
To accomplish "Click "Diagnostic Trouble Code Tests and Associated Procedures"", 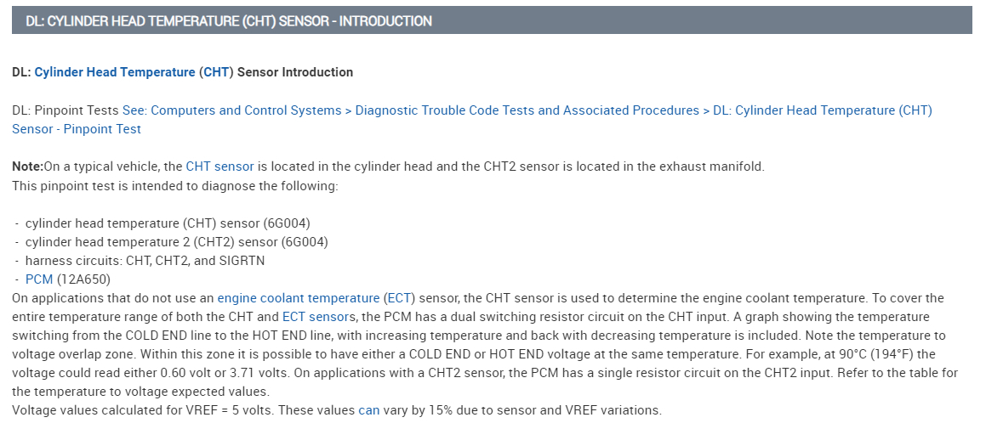I will (527, 110).
